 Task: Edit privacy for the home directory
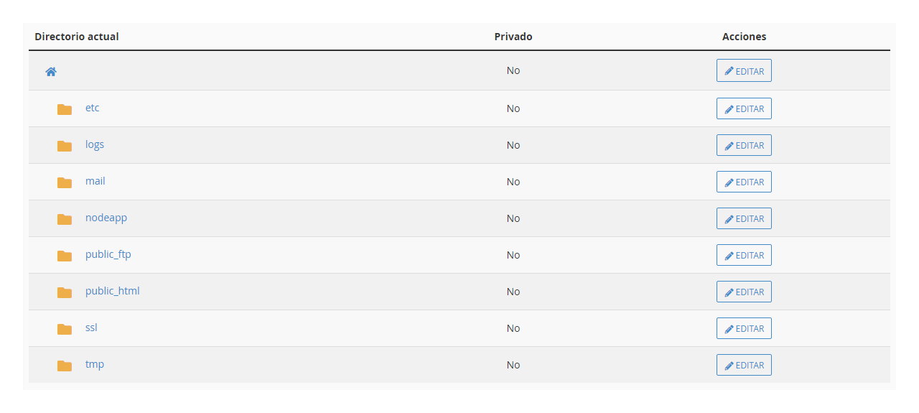pos(744,70)
